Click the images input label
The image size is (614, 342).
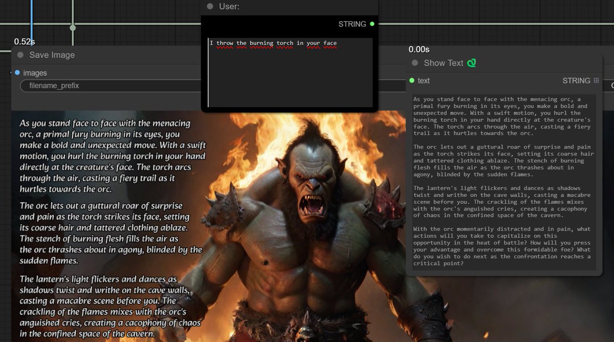click(35, 73)
